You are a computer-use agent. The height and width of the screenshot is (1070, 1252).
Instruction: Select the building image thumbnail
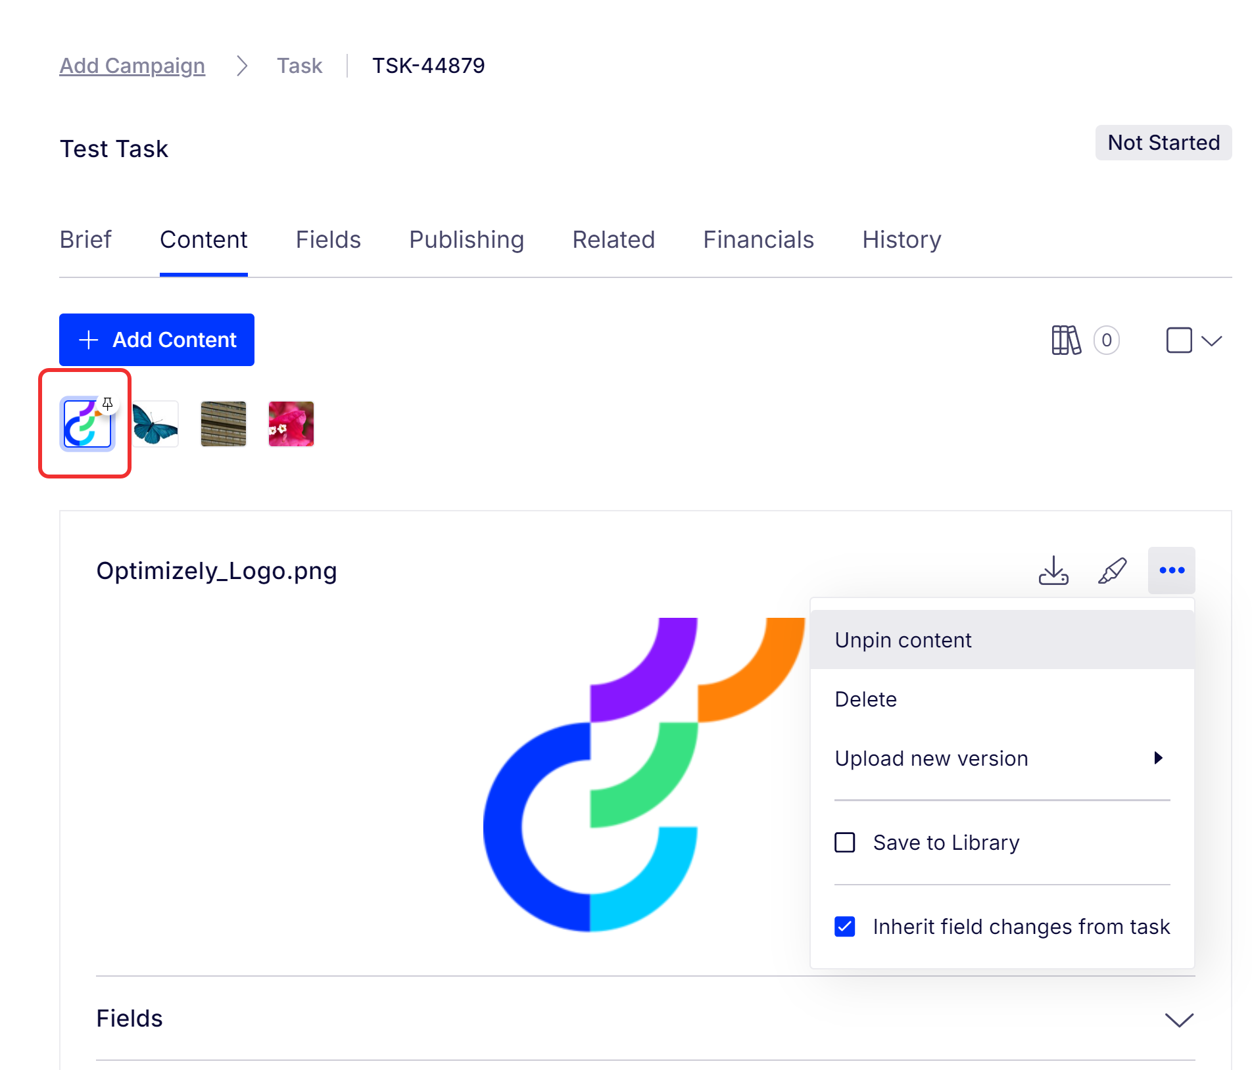click(224, 424)
